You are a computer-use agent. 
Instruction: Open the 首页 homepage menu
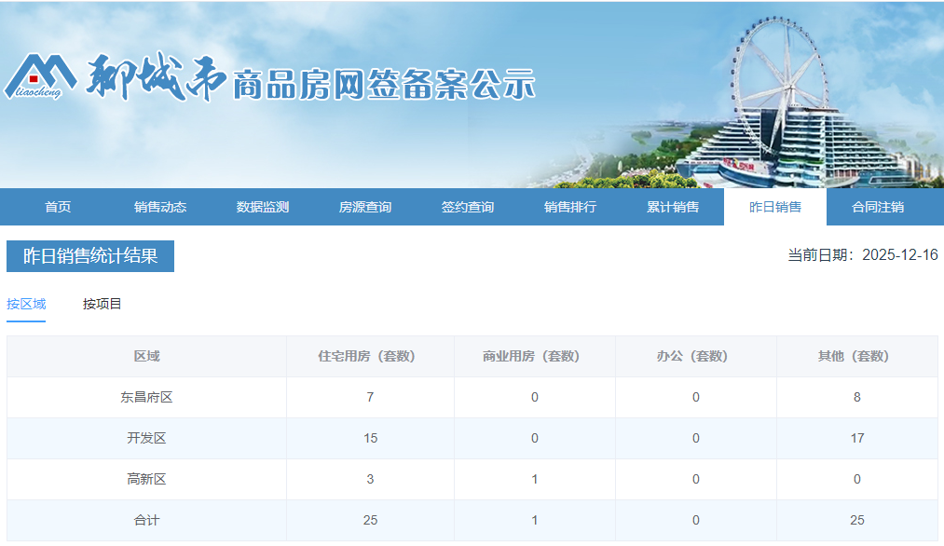57,208
